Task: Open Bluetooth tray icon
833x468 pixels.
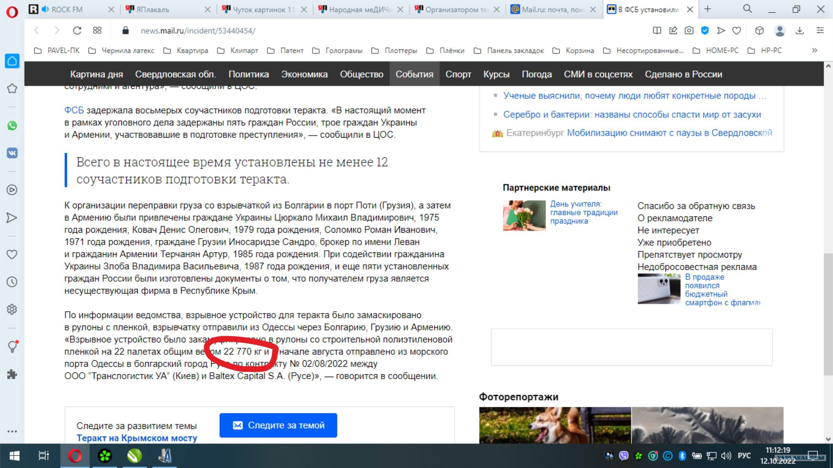Action: (682, 456)
